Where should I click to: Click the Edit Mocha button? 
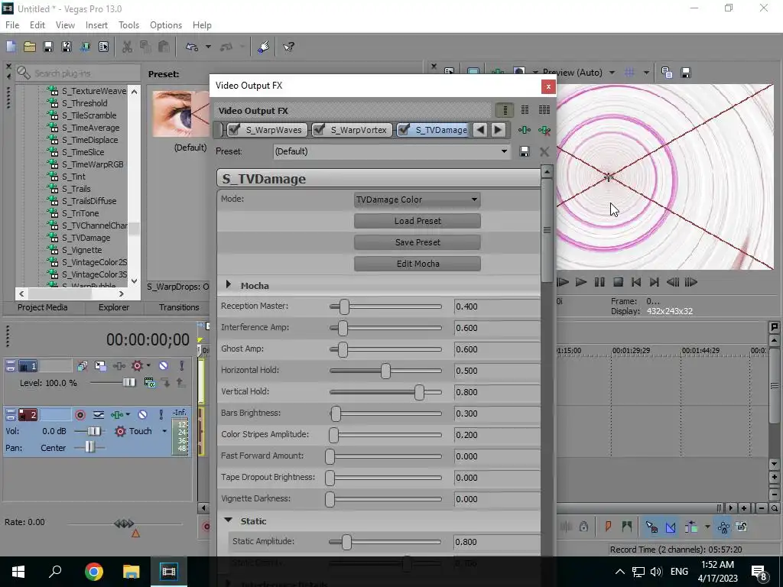[x=417, y=264]
